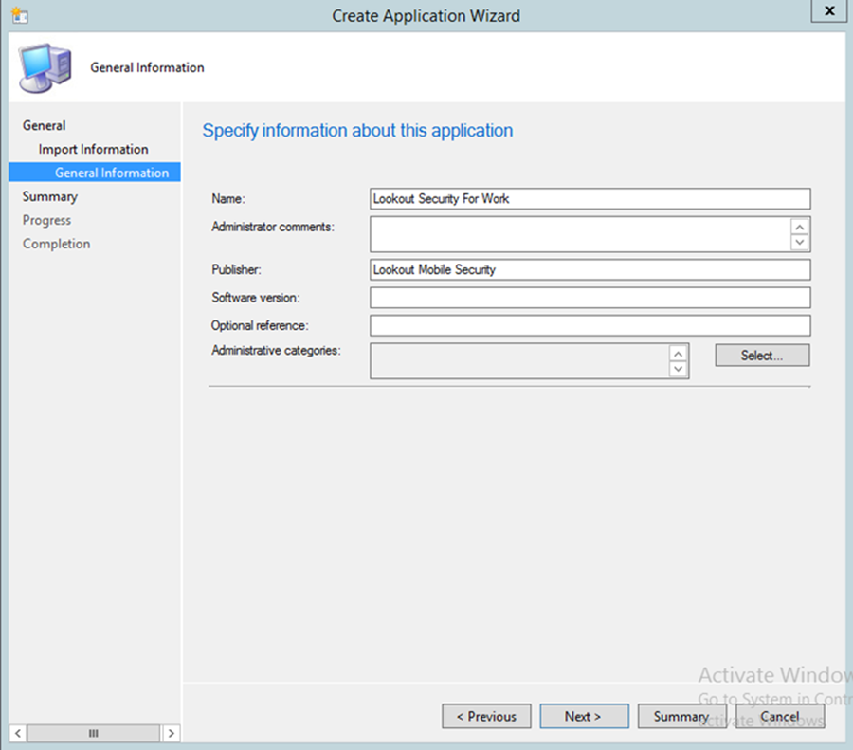Proceed with the Next button
853x750 pixels.
[584, 716]
